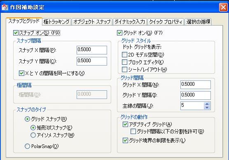Viewport: 229px width, 160px height.
Task: Click the スナップのタイプ group label
Action: point(31,109)
